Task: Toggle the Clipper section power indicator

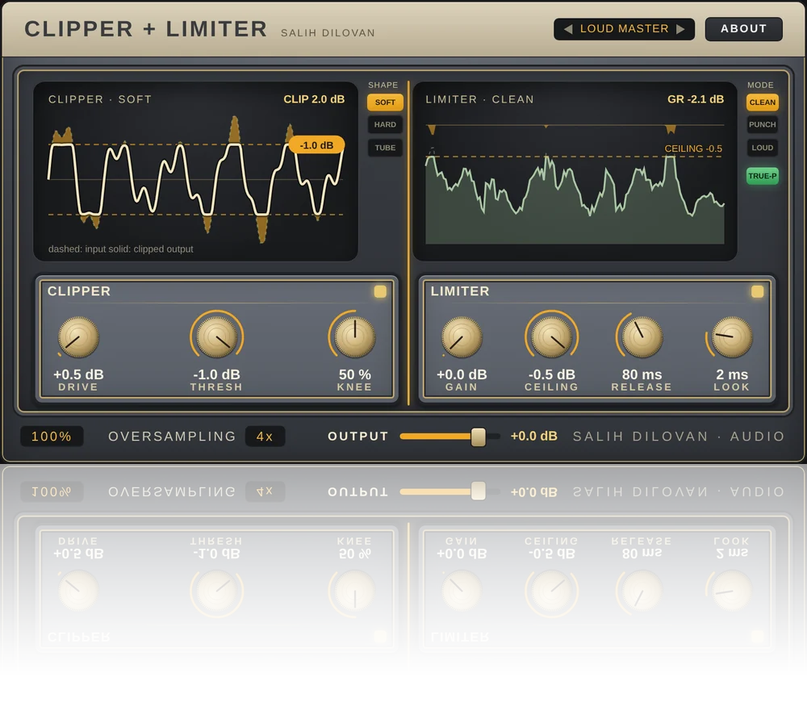Action: coord(380,292)
